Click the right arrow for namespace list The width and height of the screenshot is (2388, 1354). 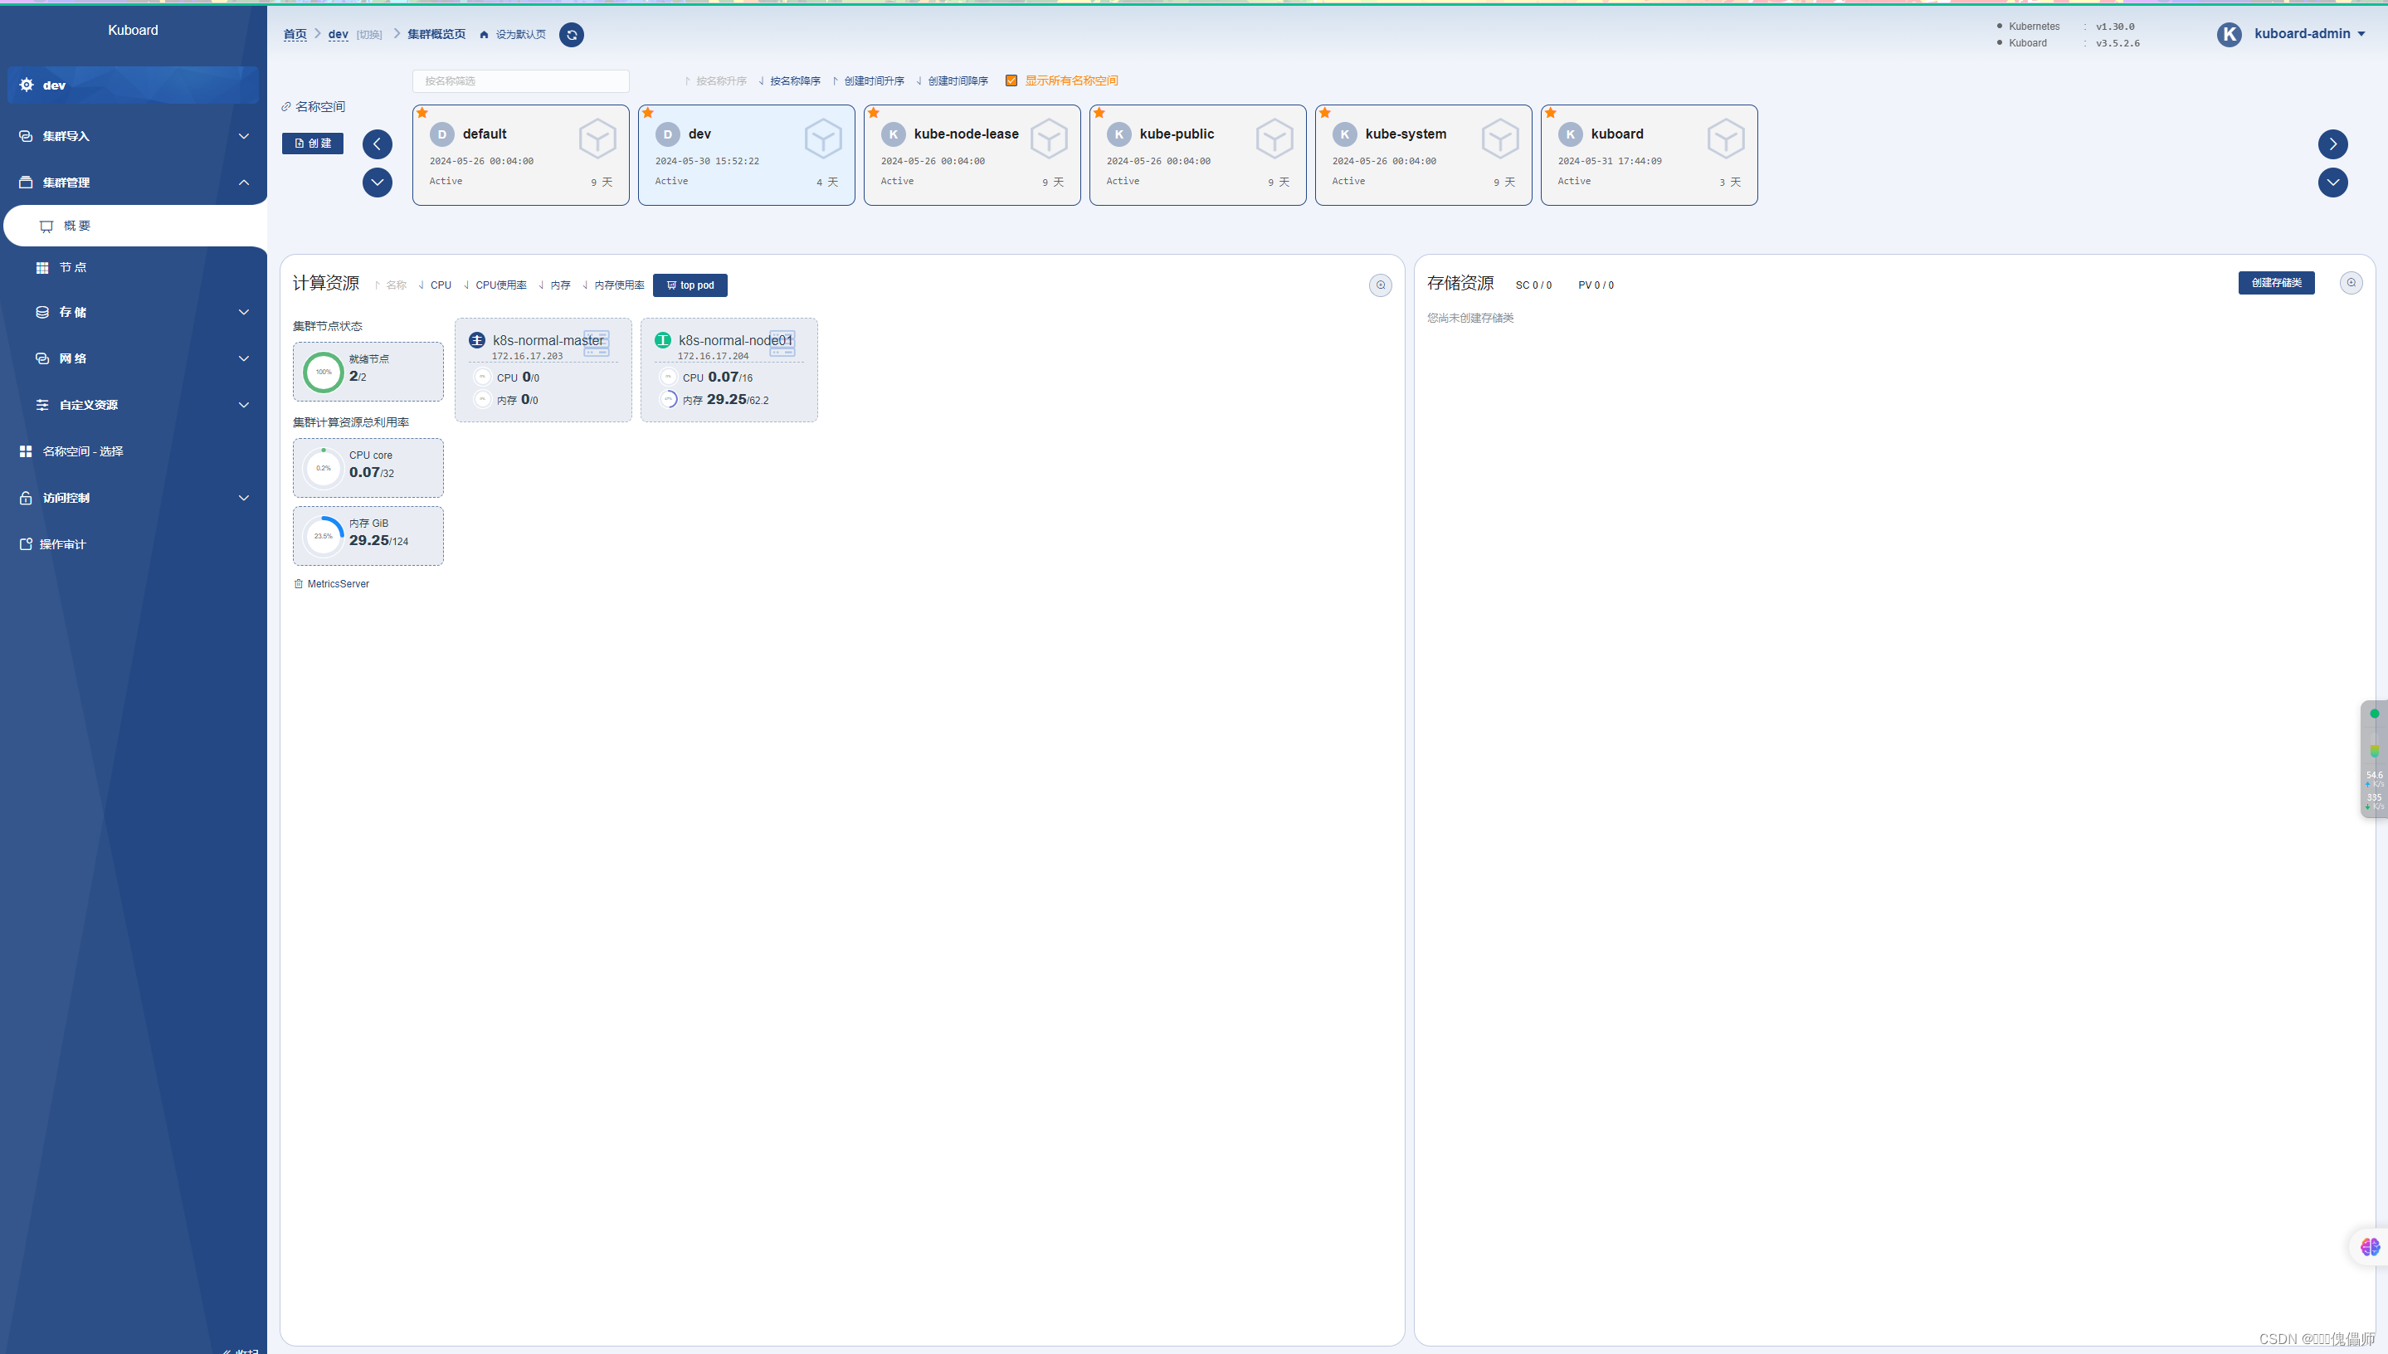pyautogui.click(x=2332, y=144)
